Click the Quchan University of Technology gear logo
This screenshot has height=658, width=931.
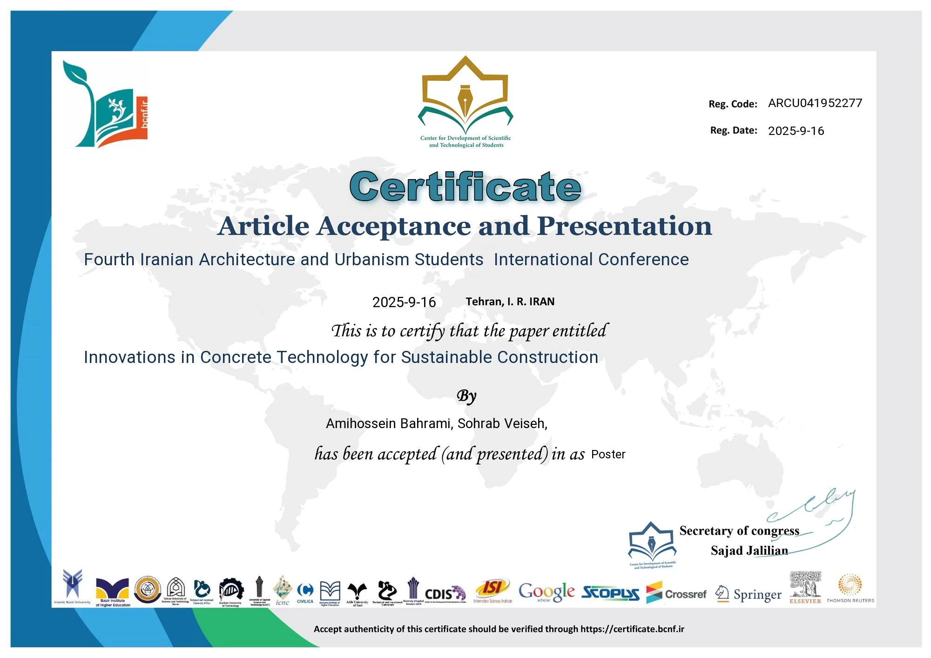[231, 592]
